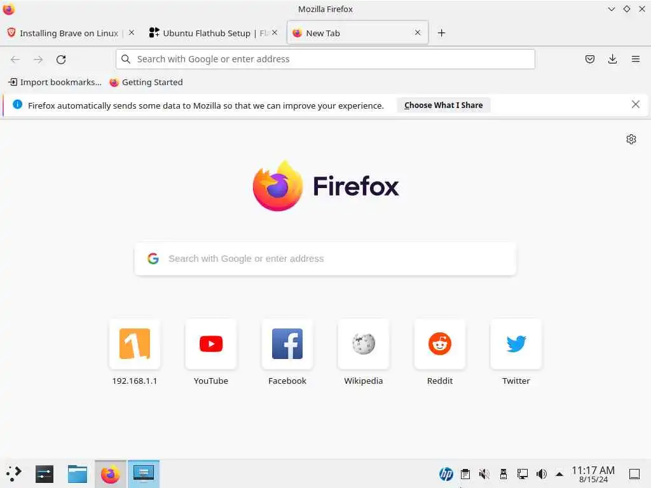This screenshot has width=651, height=488.
Task: Open the audio volume tray icon
Action: coord(542,474)
